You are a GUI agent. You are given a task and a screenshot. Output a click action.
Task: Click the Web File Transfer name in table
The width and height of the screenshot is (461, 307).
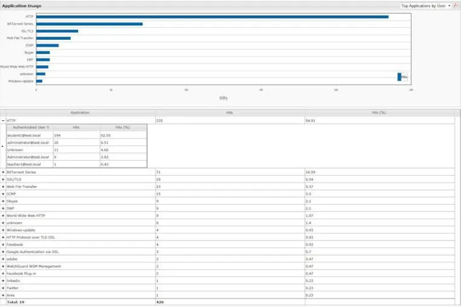click(22, 187)
